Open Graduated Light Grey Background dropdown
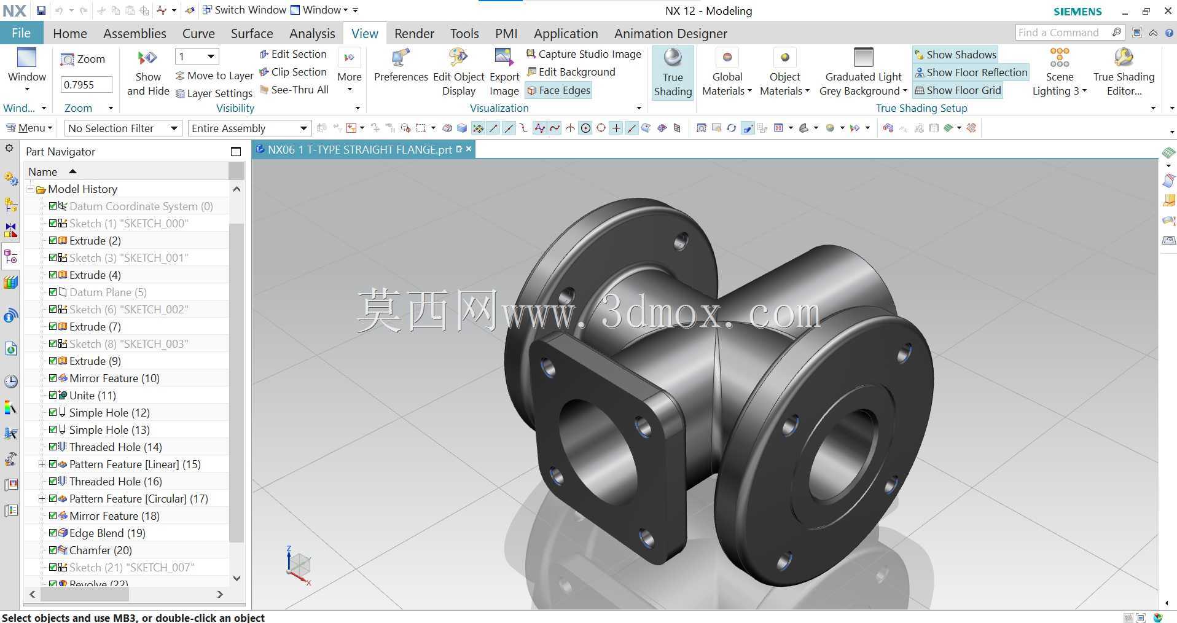The width and height of the screenshot is (1177, 623). [x=863, y=72]
